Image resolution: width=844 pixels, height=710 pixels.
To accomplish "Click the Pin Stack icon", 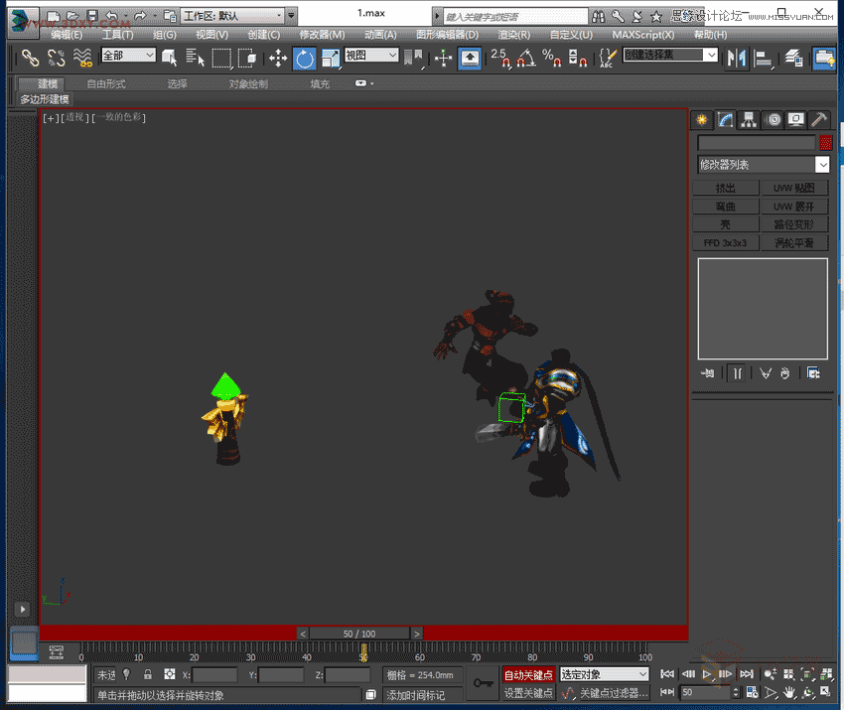I will pyautogui.click(x=708, y=373).
